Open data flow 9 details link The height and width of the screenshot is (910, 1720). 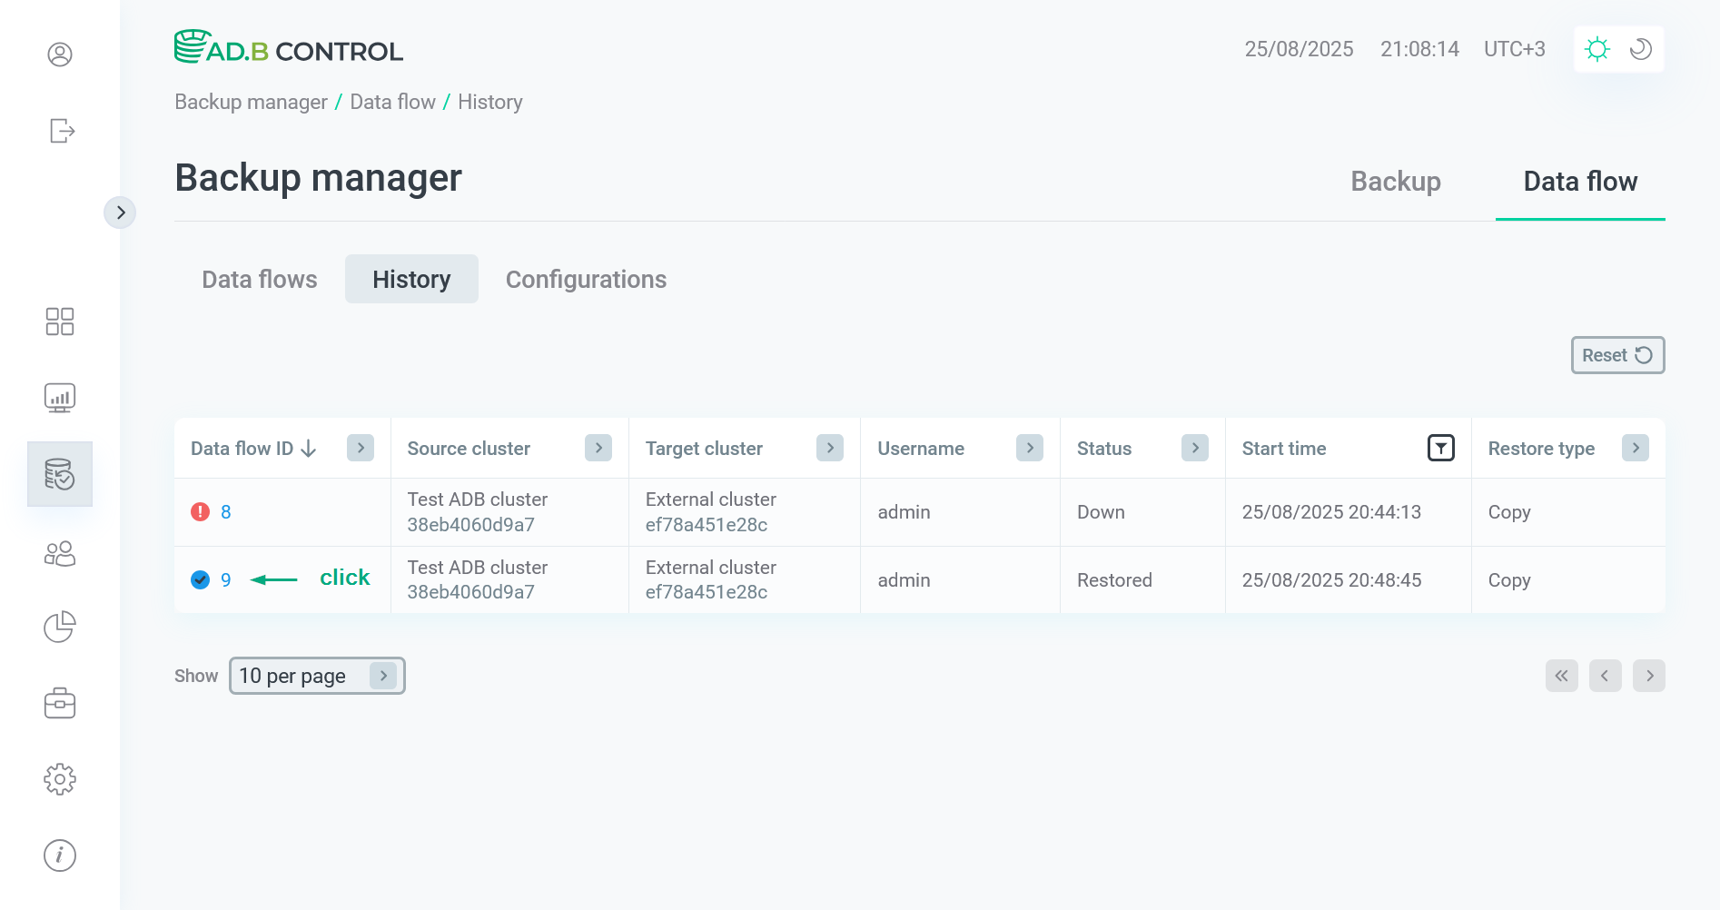coord(225,579)
